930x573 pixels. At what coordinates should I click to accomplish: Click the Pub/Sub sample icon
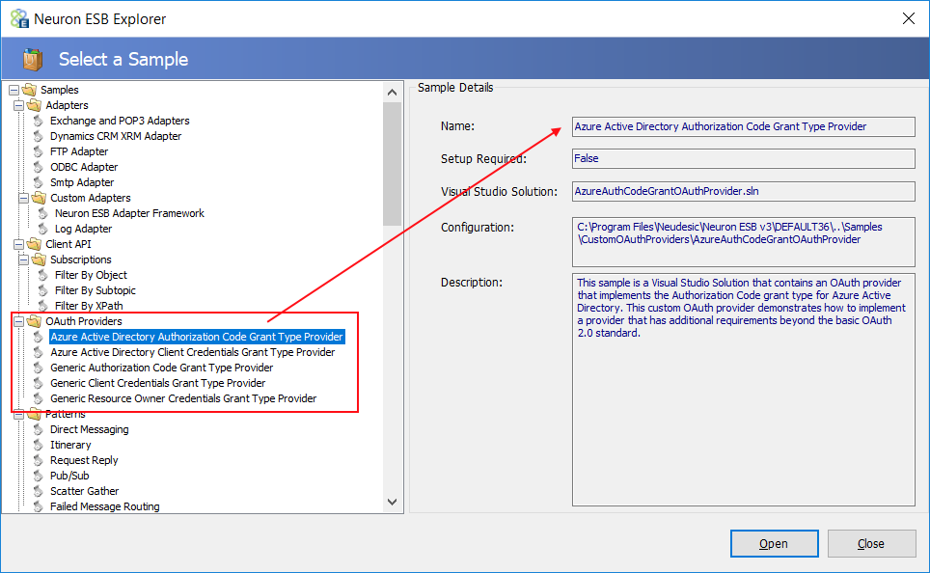click(x=39, y=476)
